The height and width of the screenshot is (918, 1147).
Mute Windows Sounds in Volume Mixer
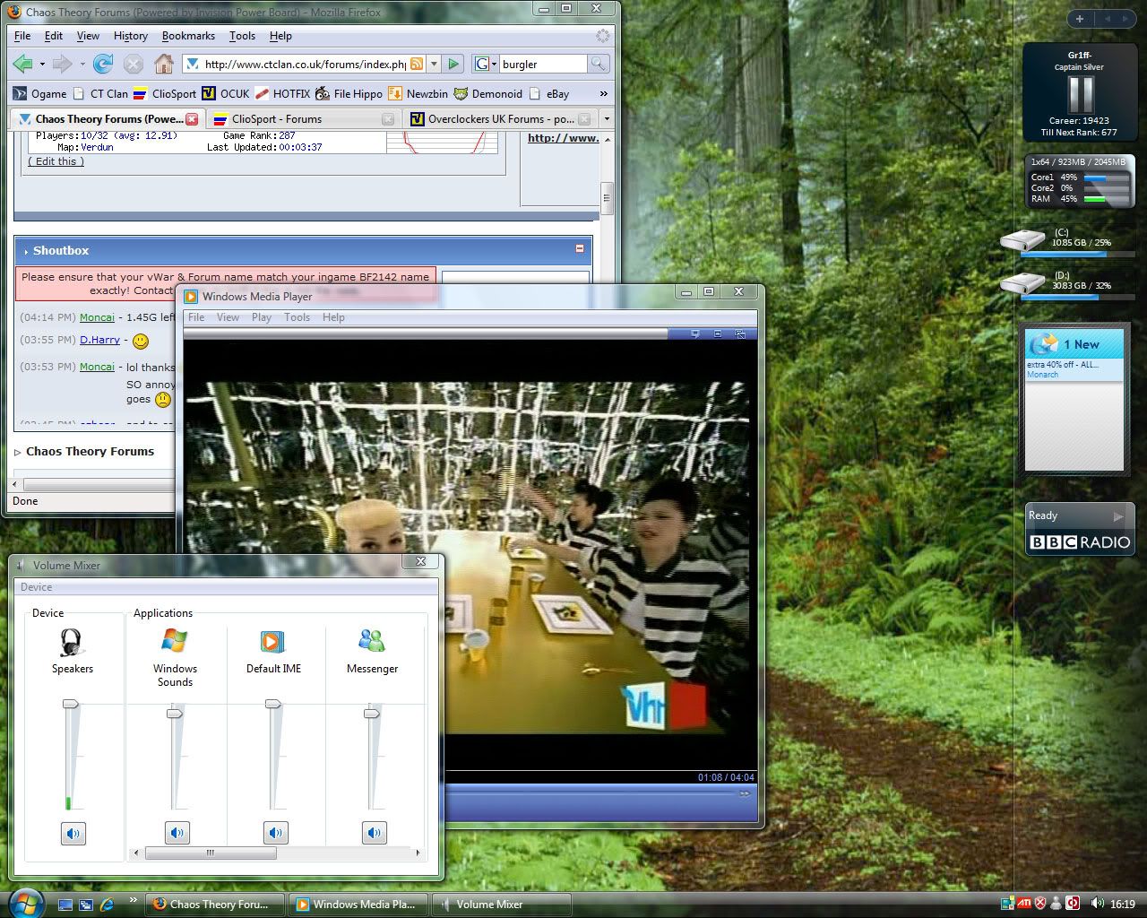[x=177, y=834]
